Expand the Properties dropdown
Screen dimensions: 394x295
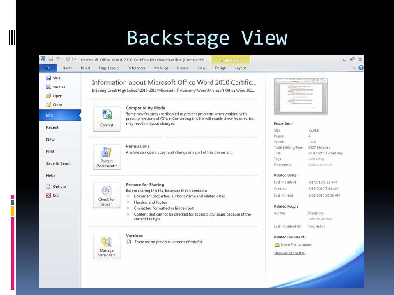pyautogui.click(x=284, y=123)
